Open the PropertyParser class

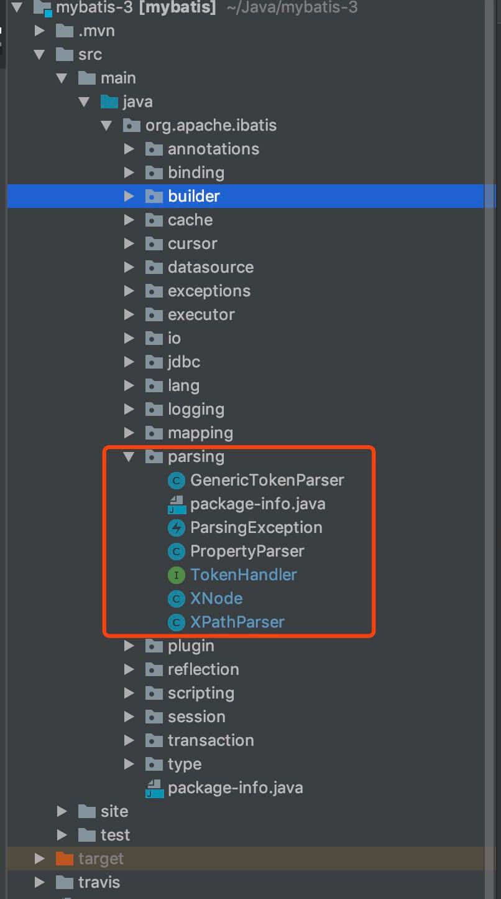247,551
